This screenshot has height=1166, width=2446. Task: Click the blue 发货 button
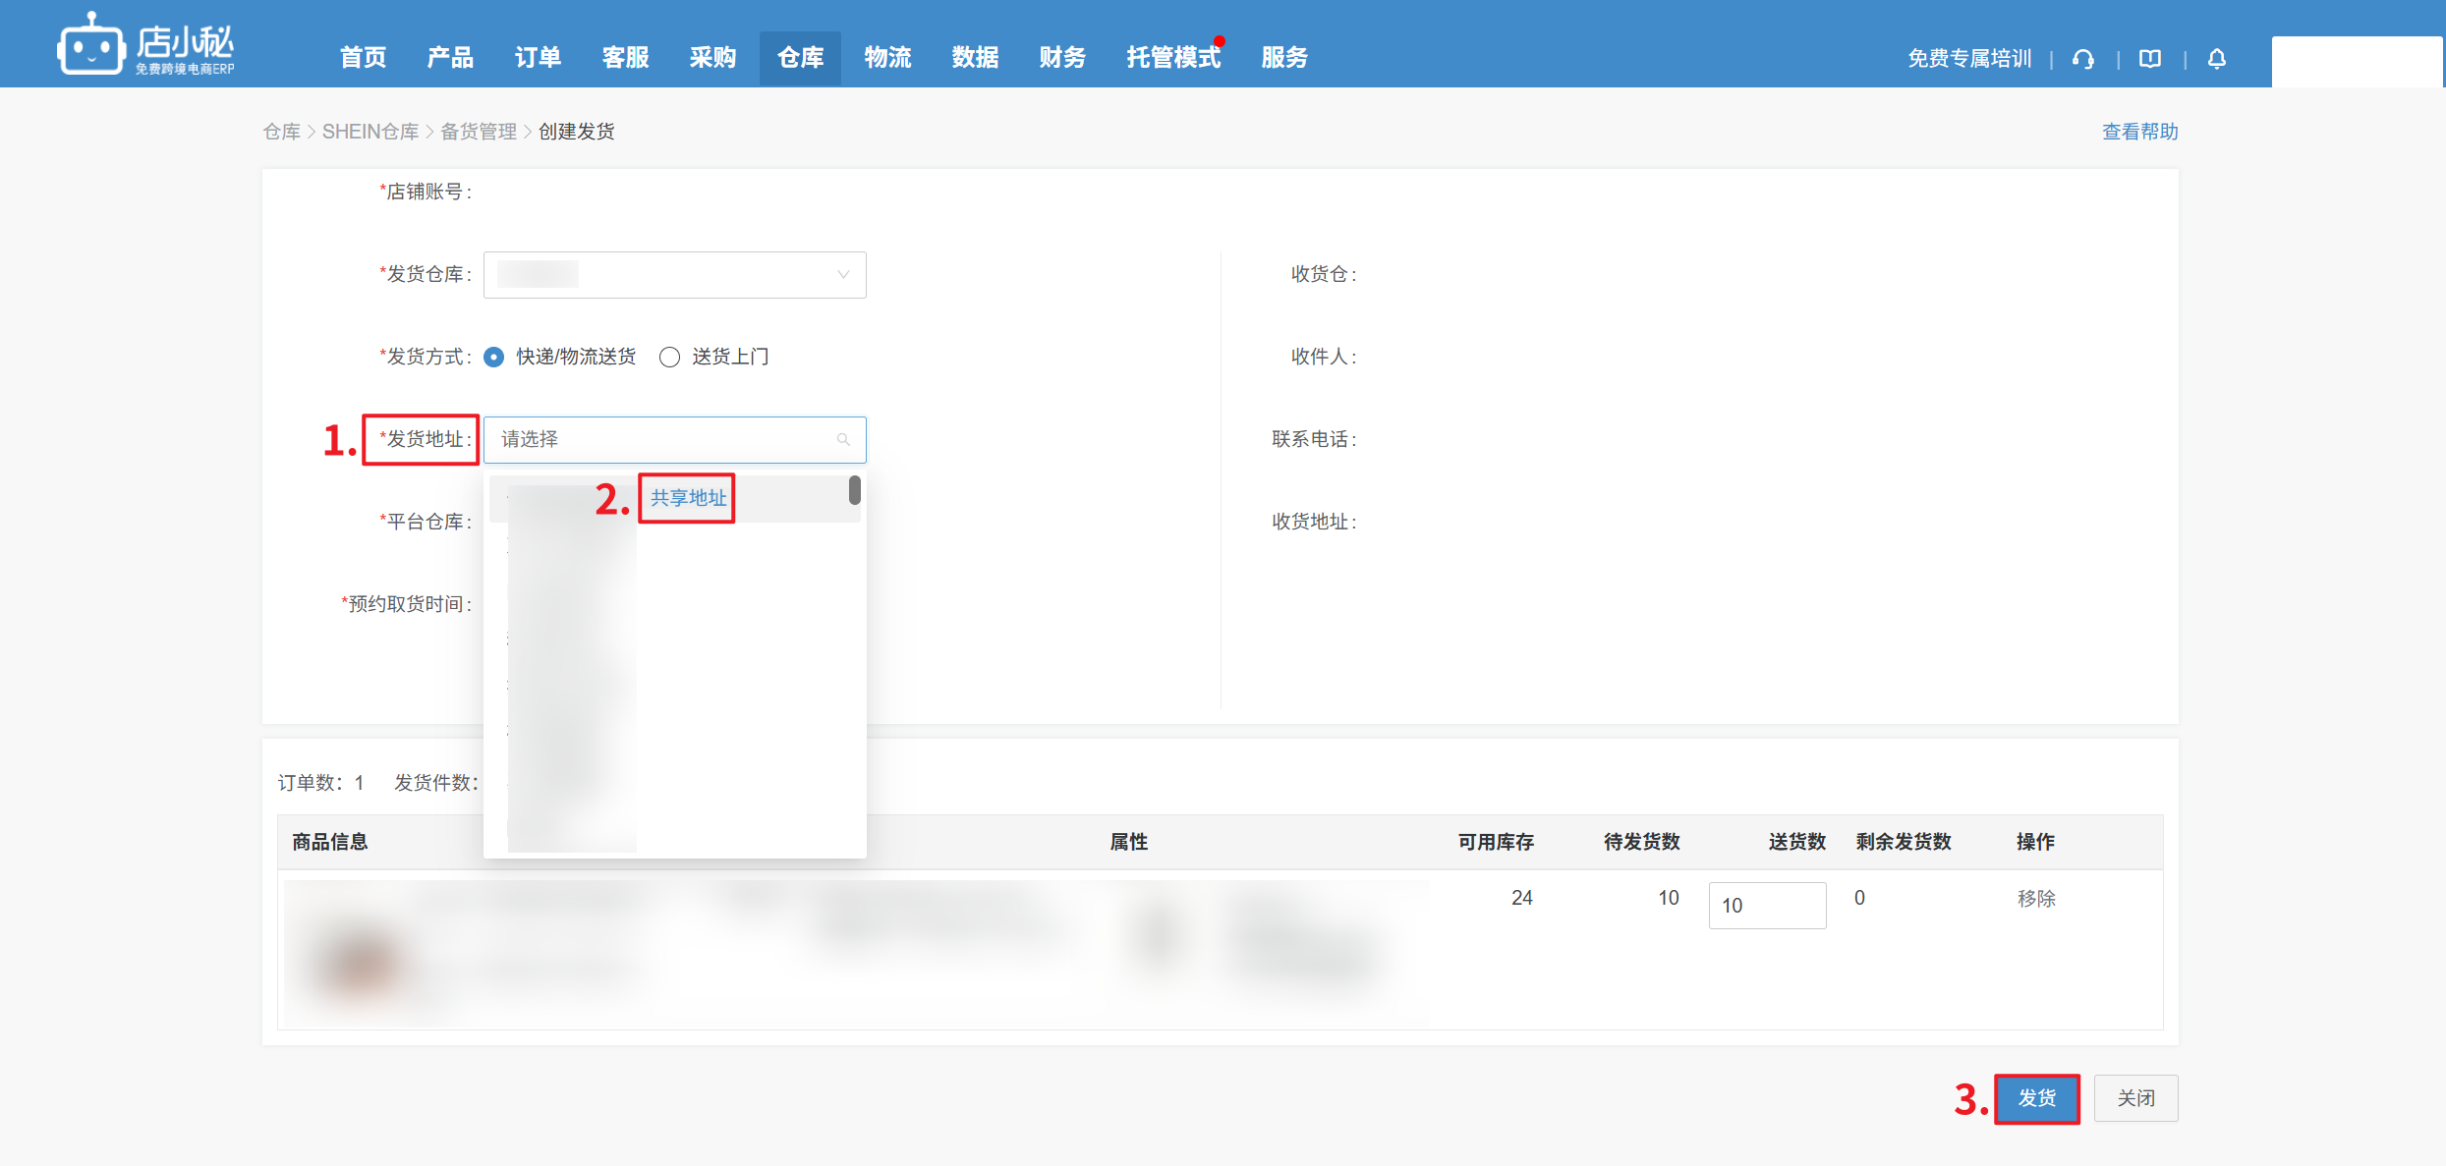2036,1098
